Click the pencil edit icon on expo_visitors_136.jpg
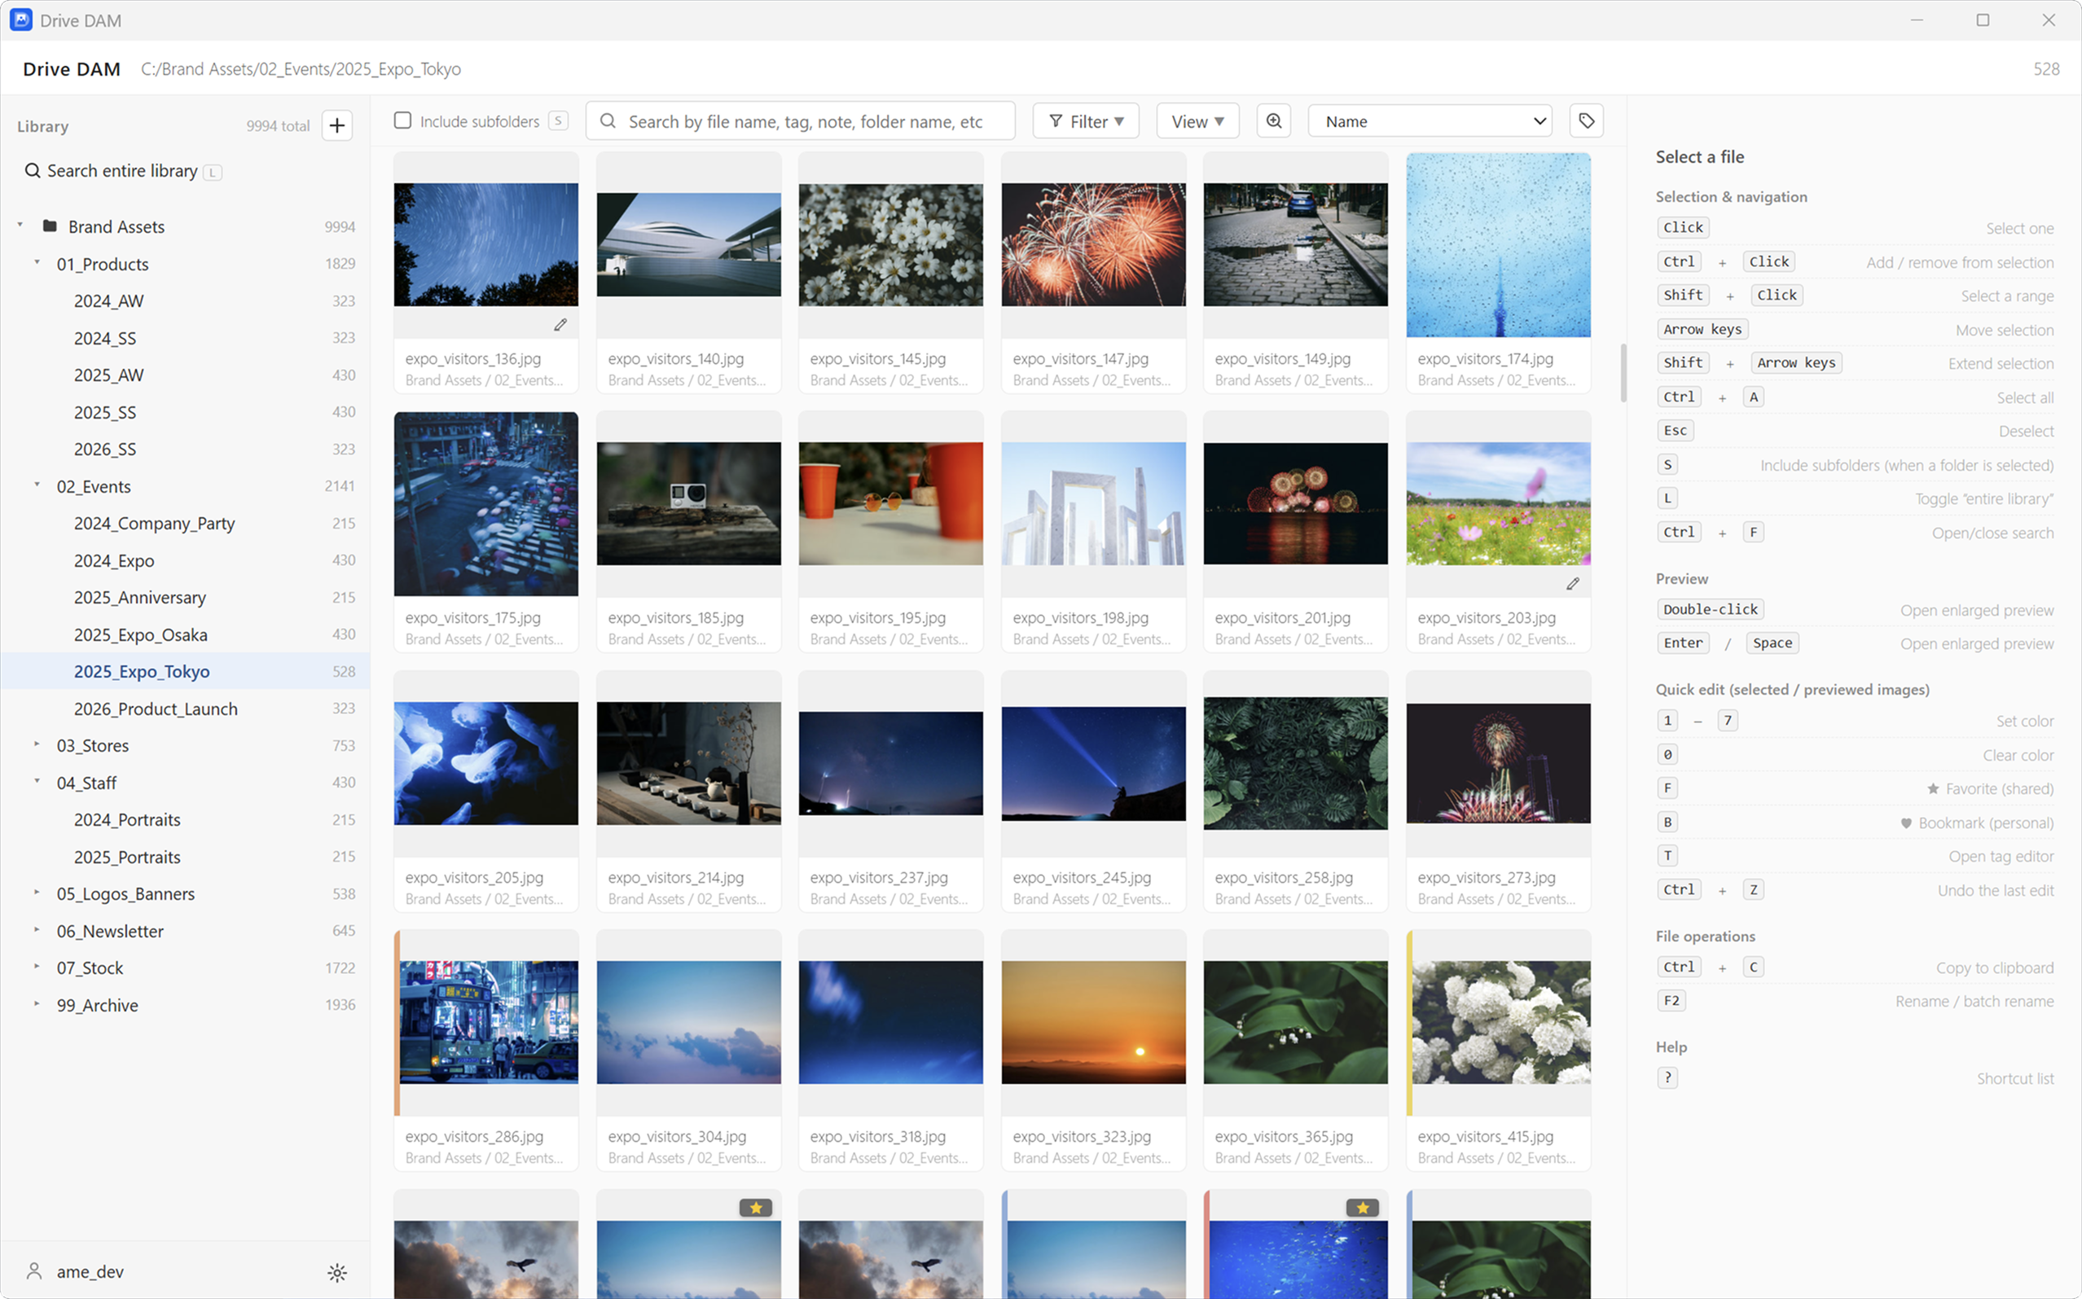The image size is (2082, 1299). (x=560, y=325)
